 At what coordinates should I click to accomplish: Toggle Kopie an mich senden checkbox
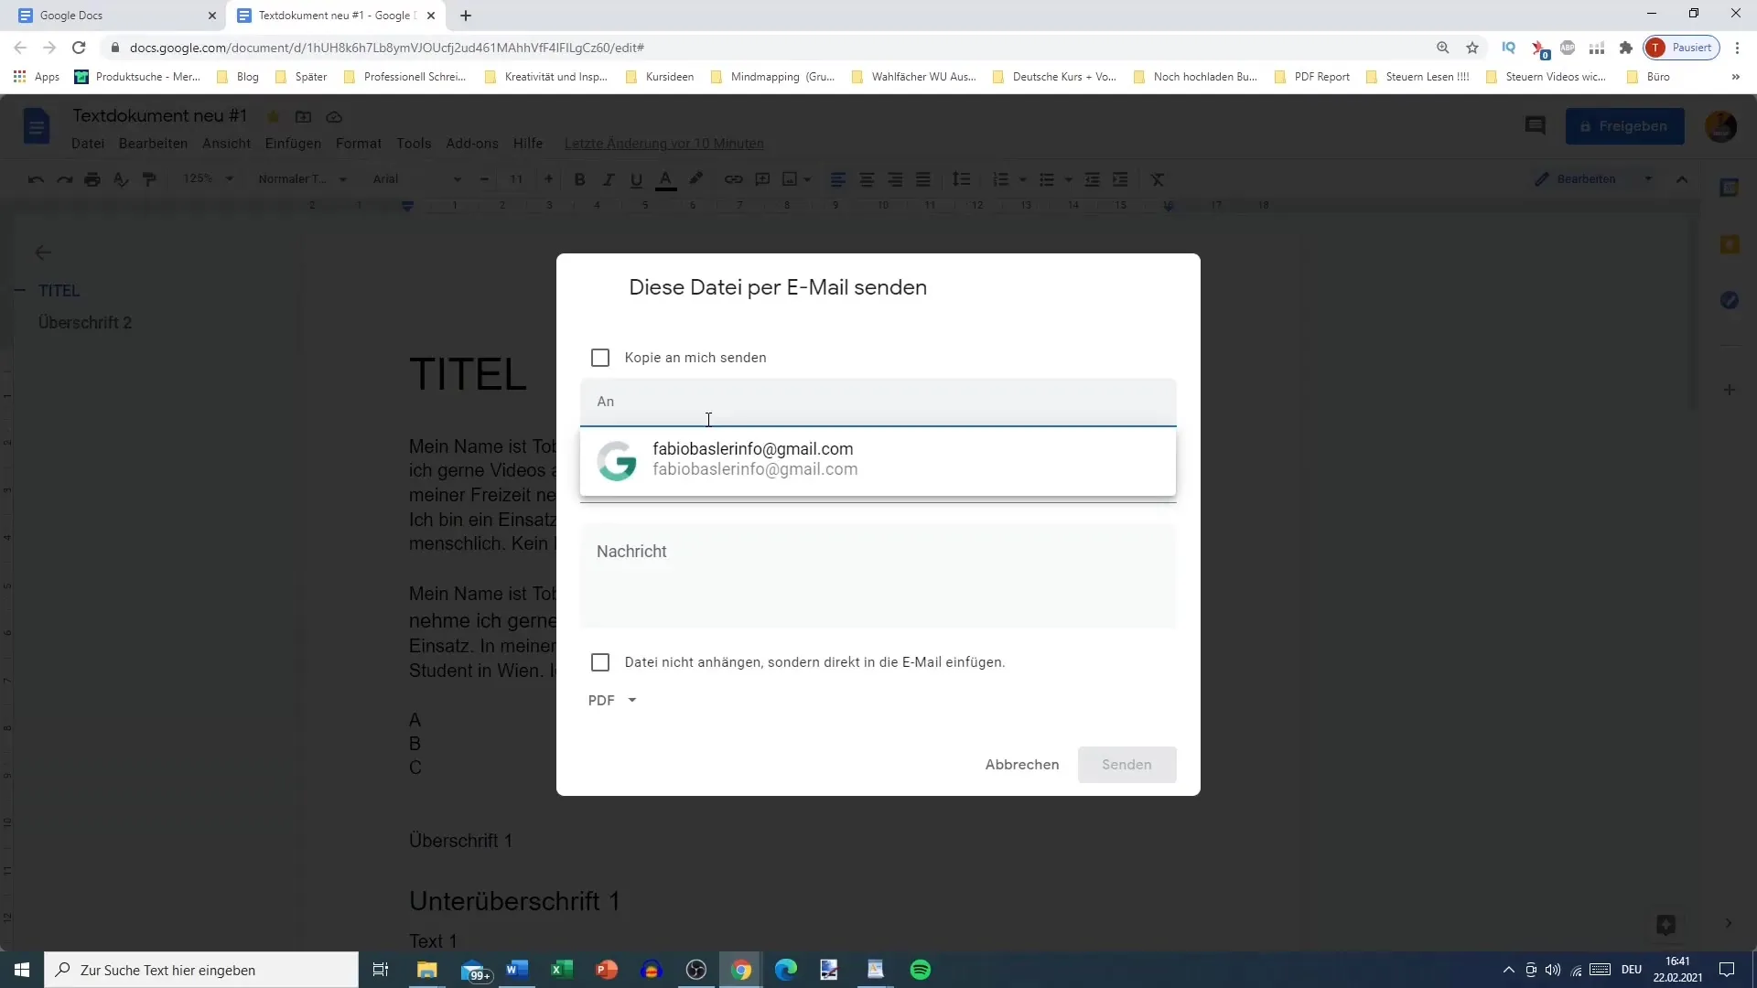click(599, 357)
